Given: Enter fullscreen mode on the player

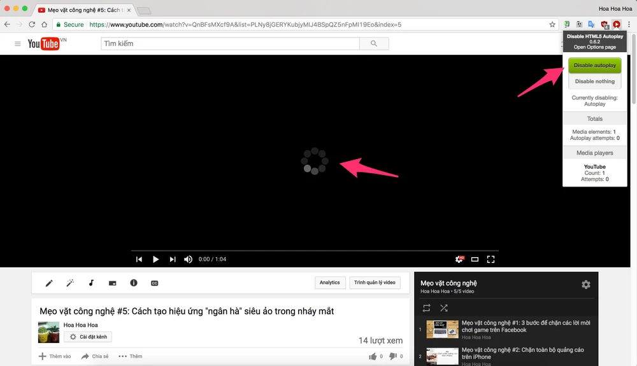Looking at the screenshot, I should click(491, 259).
